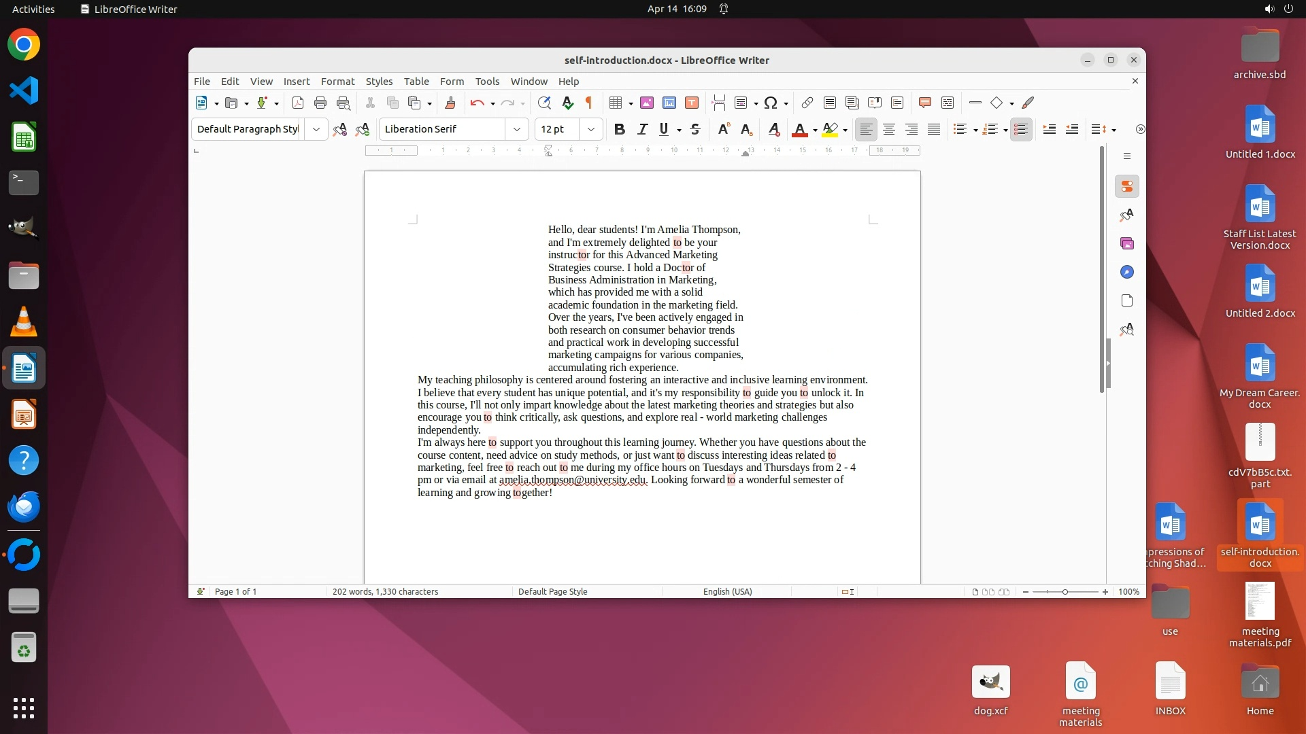Open the font size dropdown
1306x734 pixels.
pyautogui.click(x=591, y=129)
